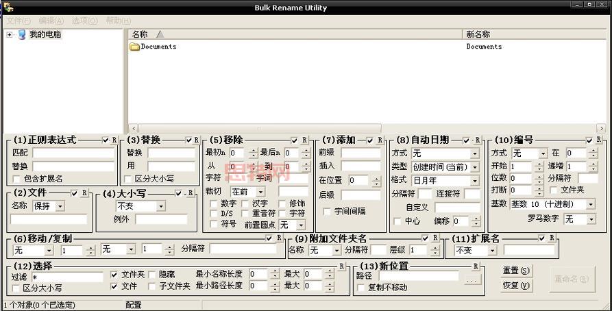Check the 汉字 option in Remove panel
The image size is (612, 311).
click(245, 203)
